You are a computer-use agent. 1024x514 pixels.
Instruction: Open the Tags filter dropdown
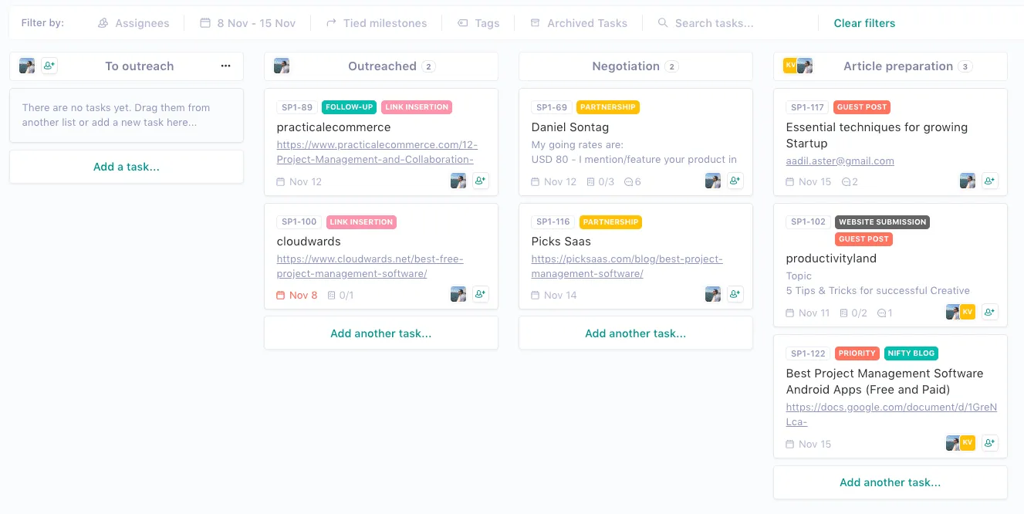478,23
